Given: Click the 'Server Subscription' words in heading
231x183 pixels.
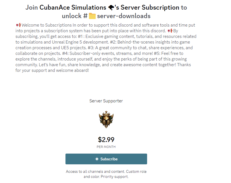Looking at the screenshot, I should point(150,8).
